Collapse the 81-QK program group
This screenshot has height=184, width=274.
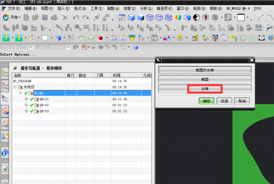(21, 93)
